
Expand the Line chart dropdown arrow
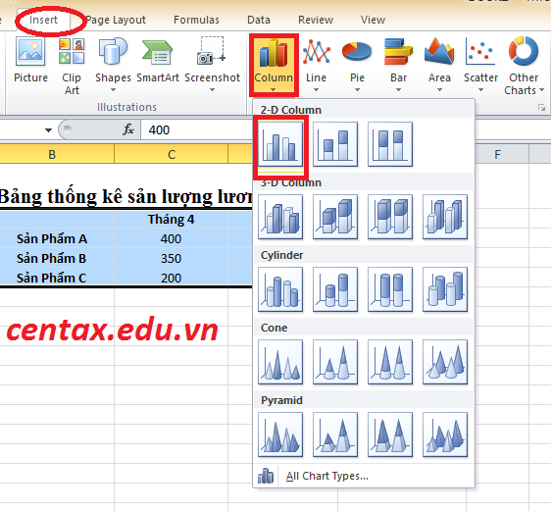coord(316,90)
